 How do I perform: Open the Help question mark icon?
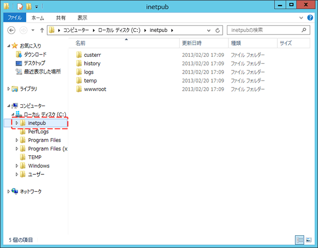[310, 17]
